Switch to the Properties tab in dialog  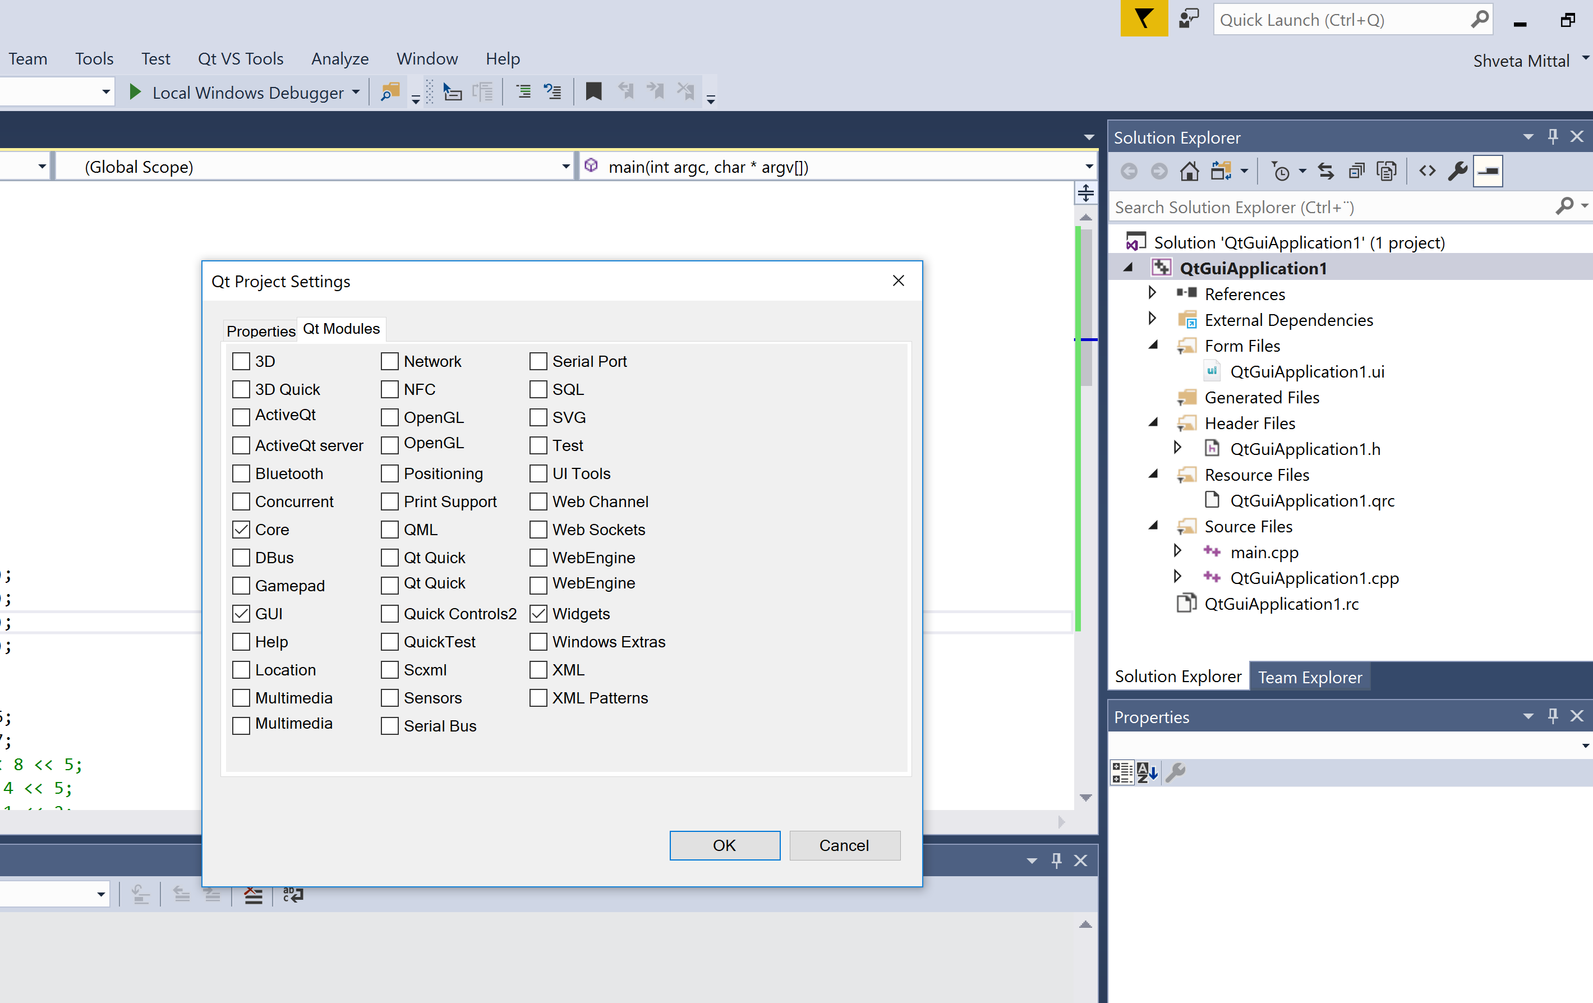pyautogui.click(x=261, y=331)
